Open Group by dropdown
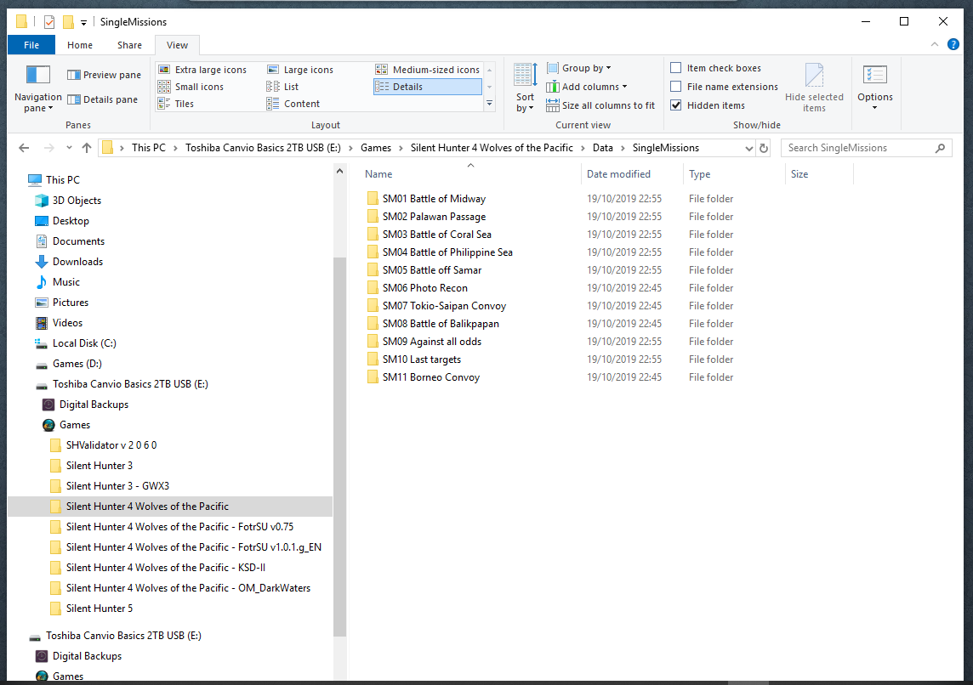Image resolution: width=973 pixels, height=685 pixels. tap(579, 68)
